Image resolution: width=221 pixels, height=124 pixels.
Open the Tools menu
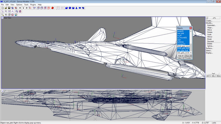click(26, 5)
